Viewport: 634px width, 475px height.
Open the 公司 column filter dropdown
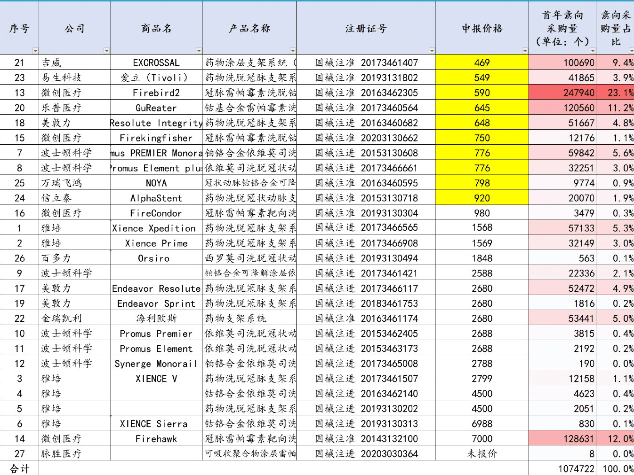point(107,51)
